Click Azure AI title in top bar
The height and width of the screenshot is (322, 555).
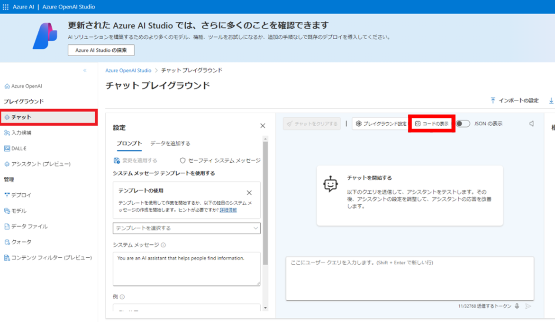23,7
